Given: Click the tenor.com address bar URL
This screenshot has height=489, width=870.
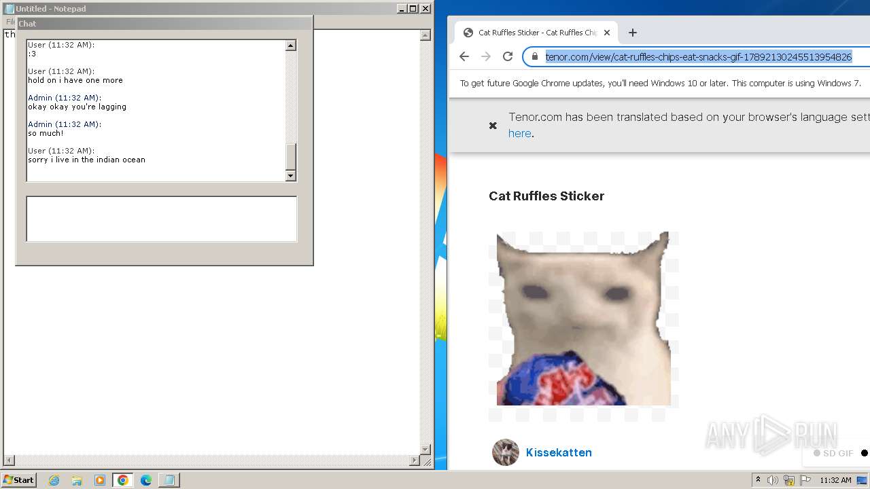Looking at the screenshot, I should [699, 57].
